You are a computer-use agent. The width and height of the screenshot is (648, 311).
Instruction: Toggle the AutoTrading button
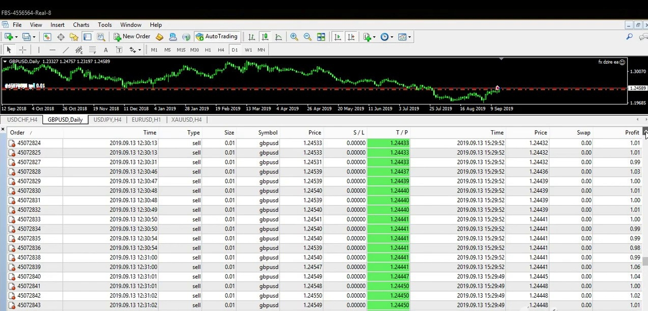click(217, 37)
